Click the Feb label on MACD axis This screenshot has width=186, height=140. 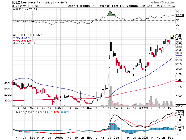(x=171, y=138)
